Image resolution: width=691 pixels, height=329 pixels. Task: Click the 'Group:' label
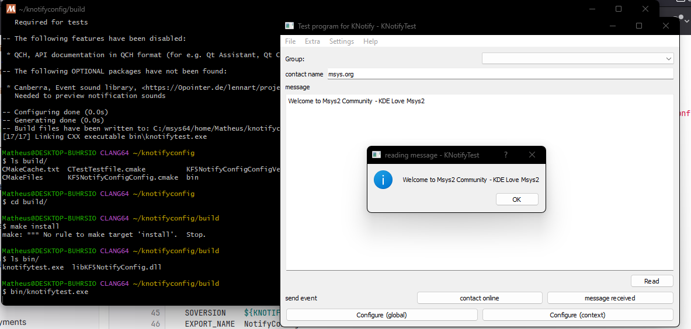(295, 59)
